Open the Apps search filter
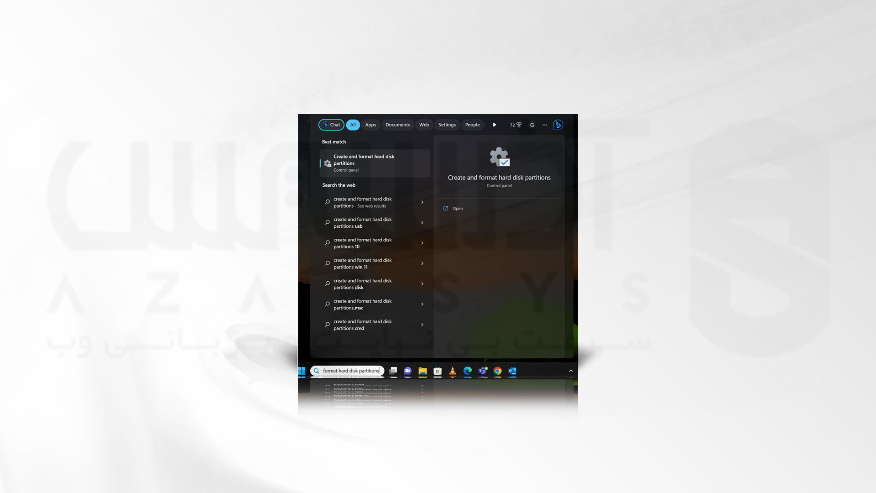This screenshot has width=876, height=493. (x=370, y=125)
